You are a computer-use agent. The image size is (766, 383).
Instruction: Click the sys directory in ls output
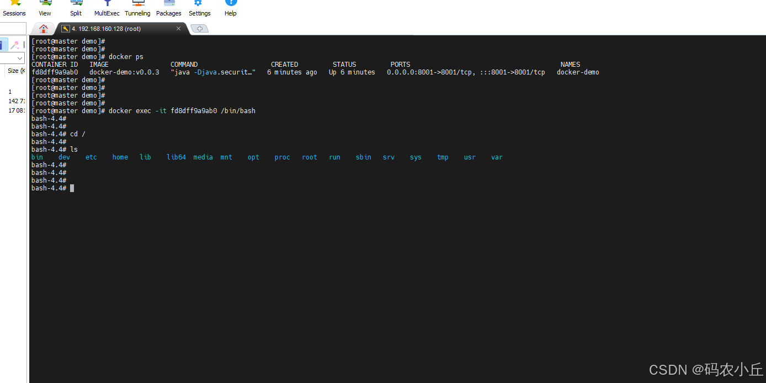coord(416,157)
